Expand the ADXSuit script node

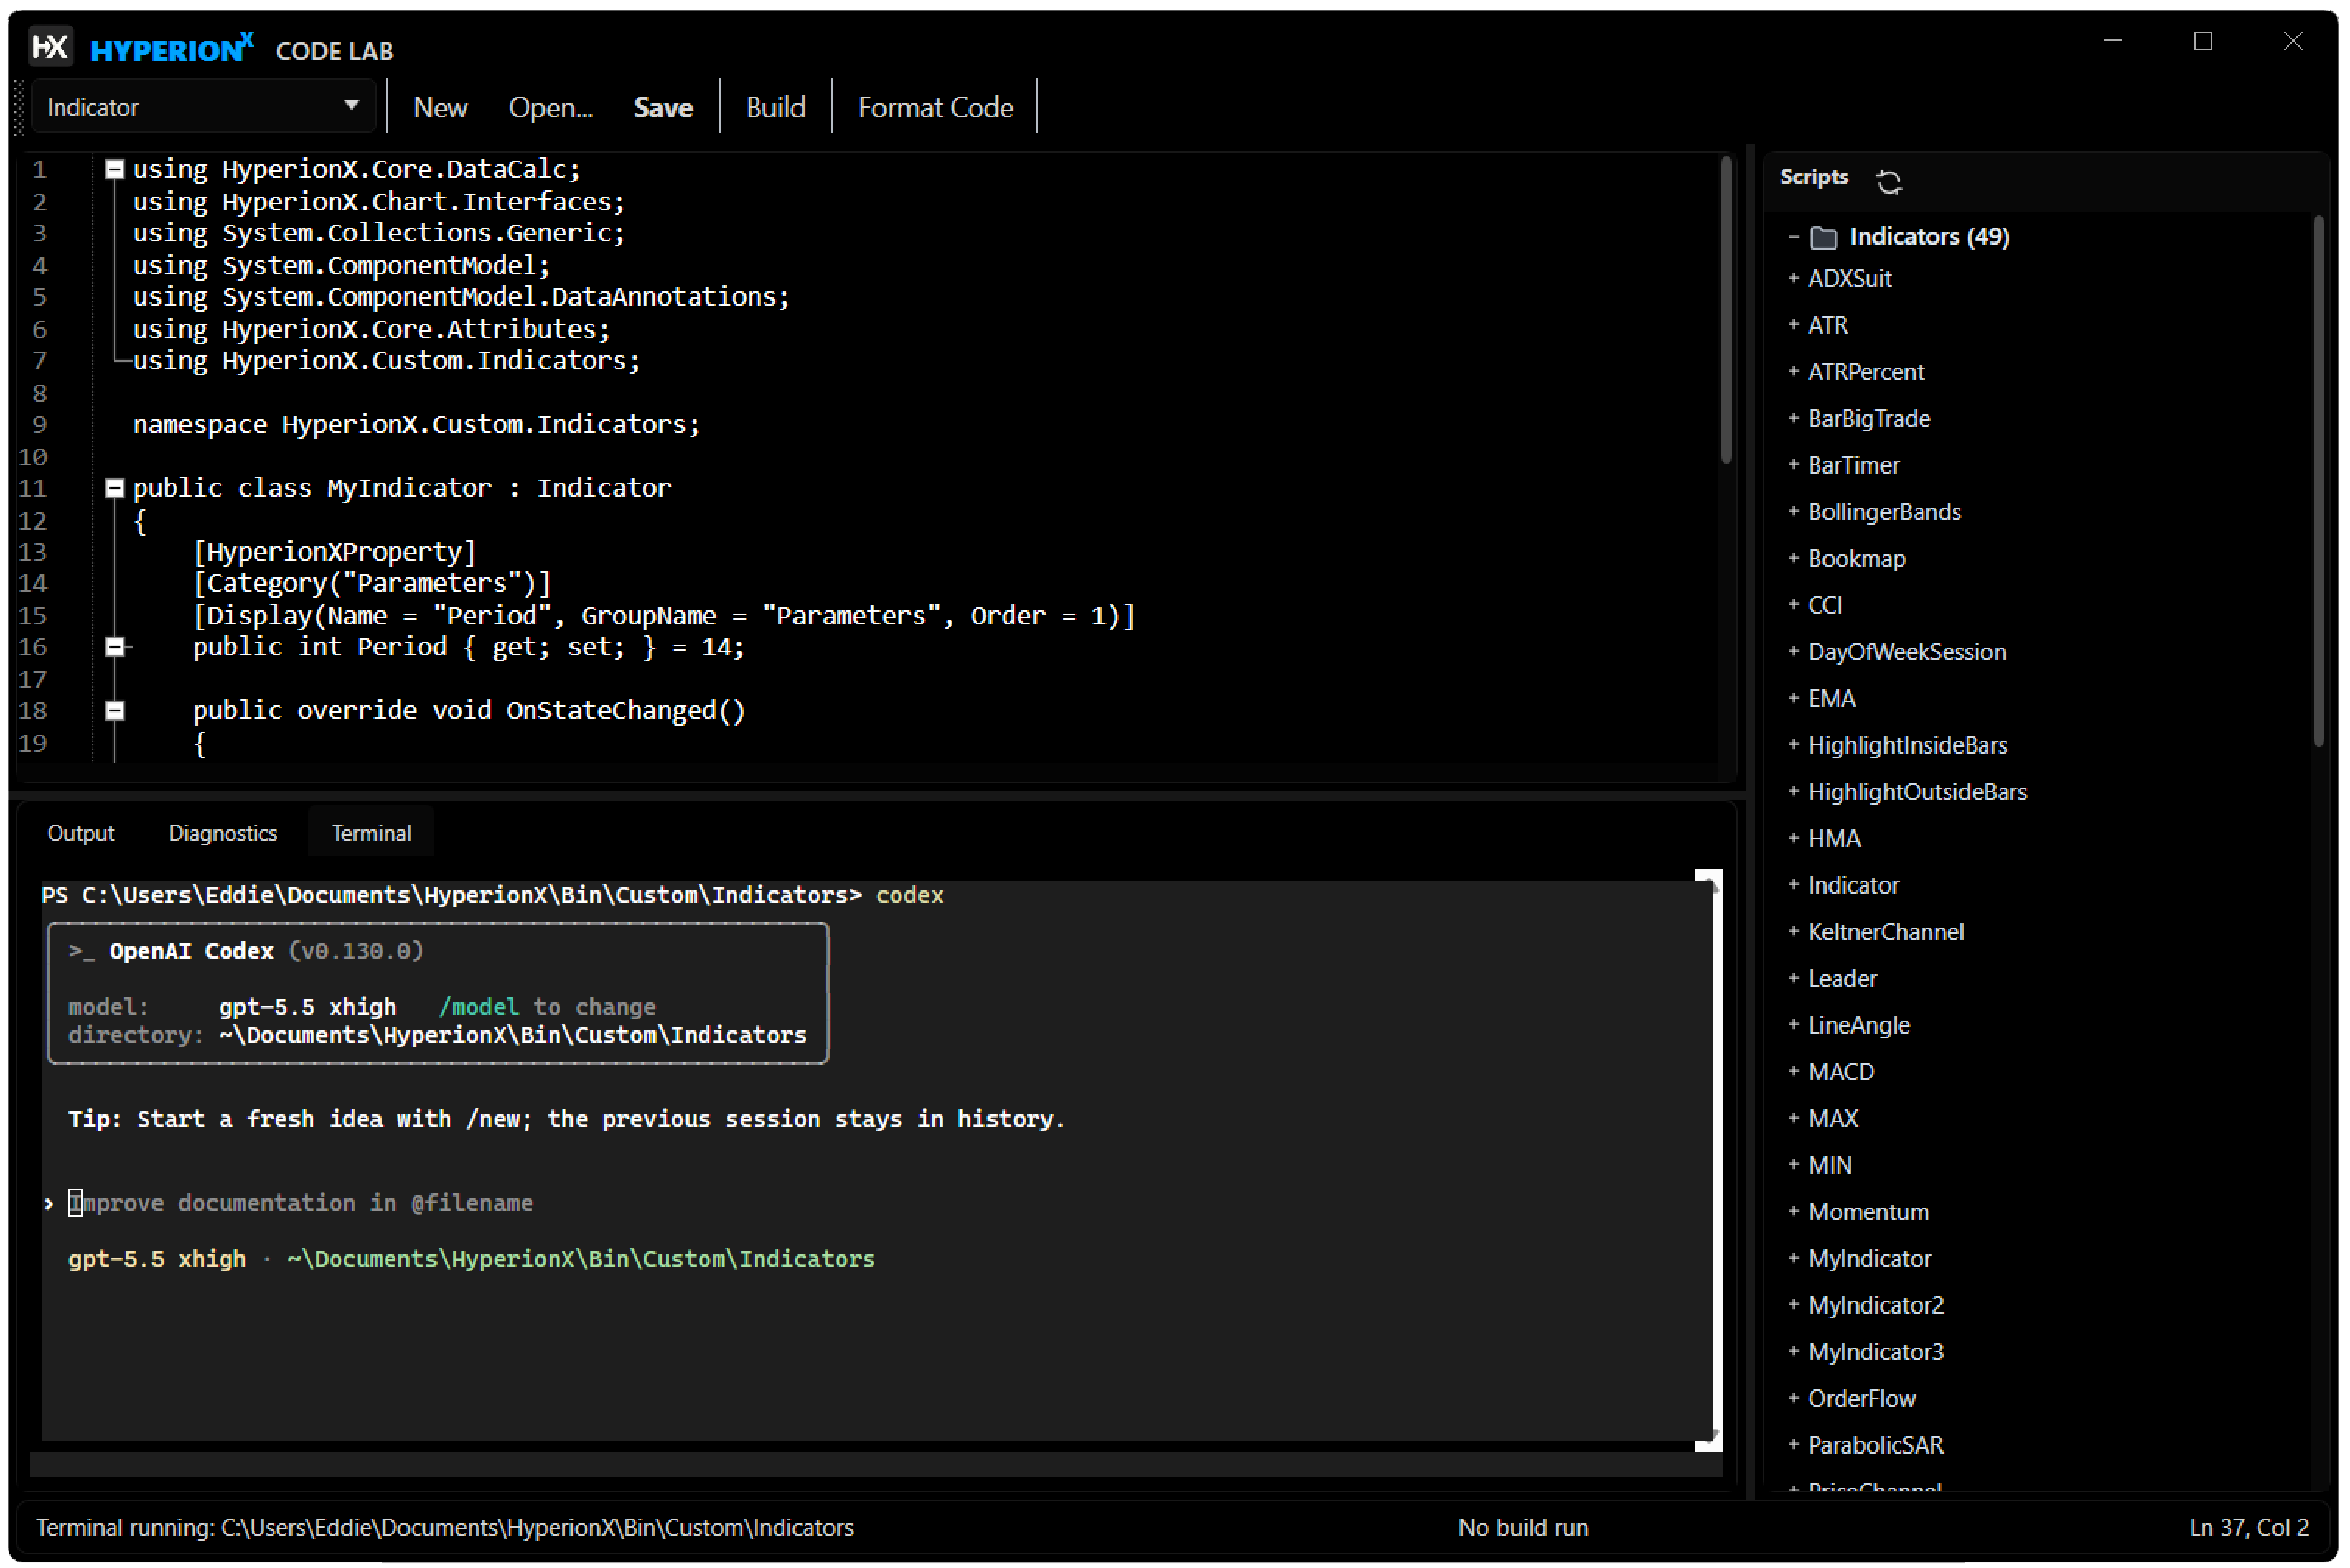coord(1793,278)
